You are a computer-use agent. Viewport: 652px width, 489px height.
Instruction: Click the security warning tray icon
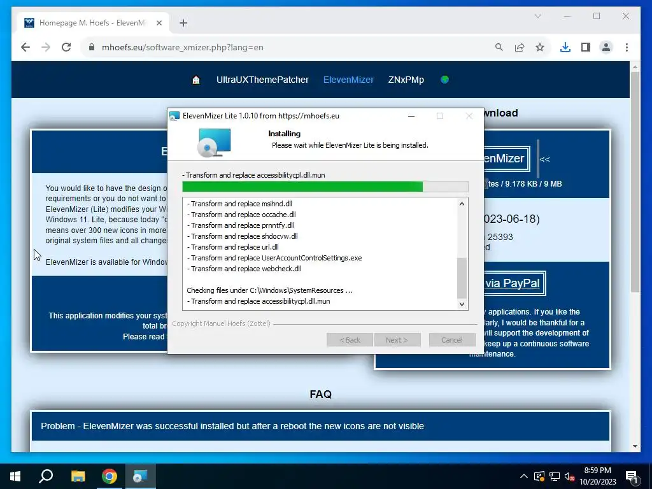[539, 476]
